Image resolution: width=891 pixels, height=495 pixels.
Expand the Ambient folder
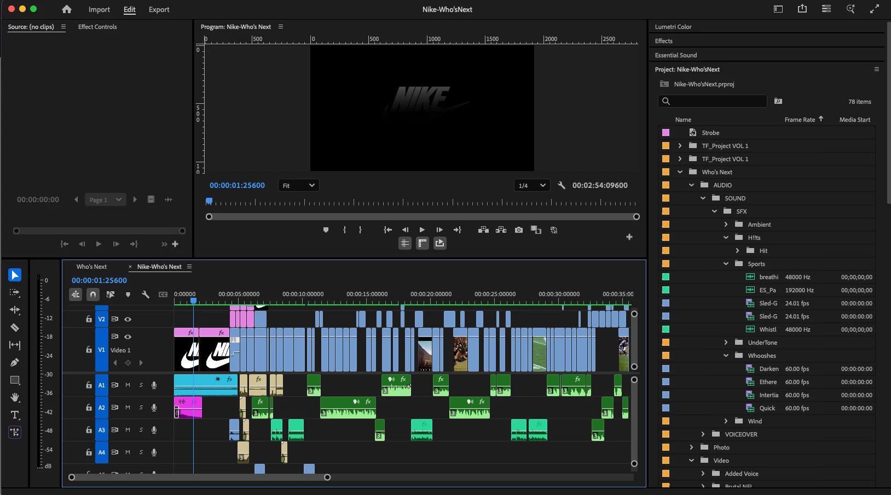726,225
